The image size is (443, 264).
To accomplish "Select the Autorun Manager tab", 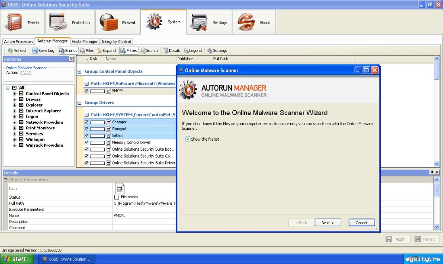I will pyautogui.click(x=52, y=41).
